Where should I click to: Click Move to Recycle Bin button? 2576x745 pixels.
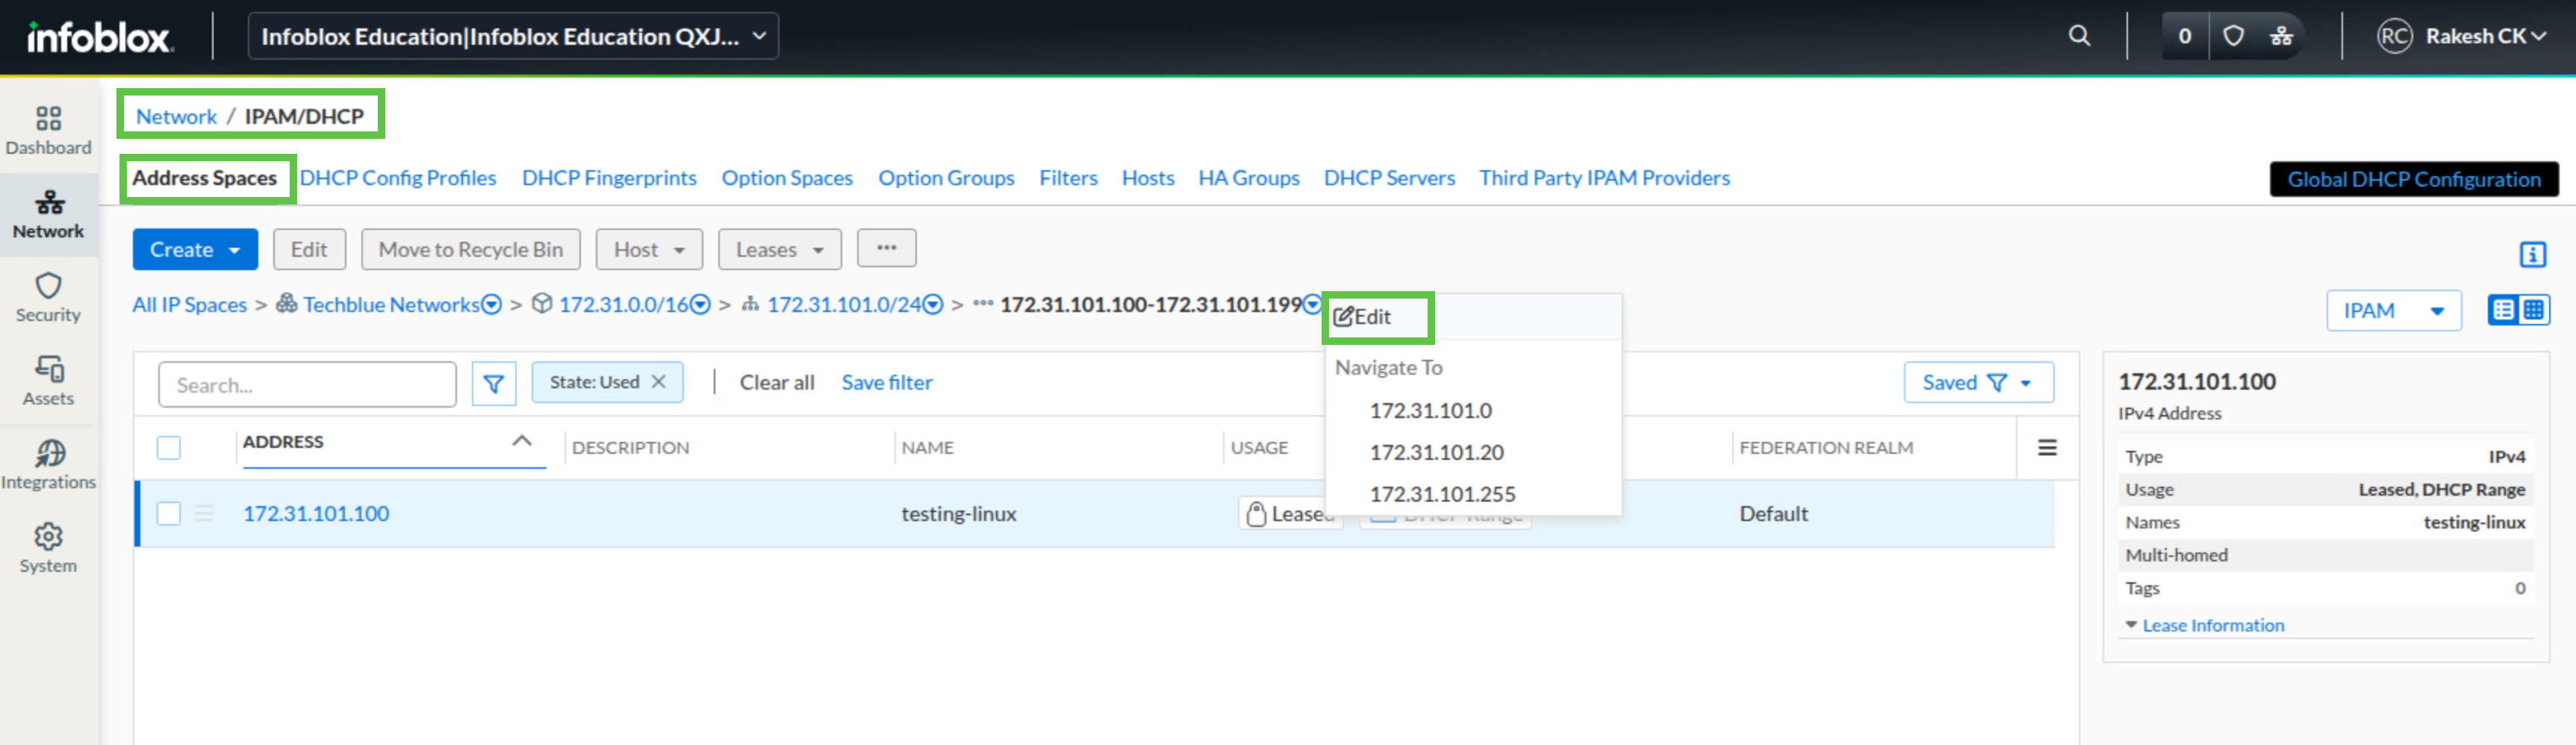coord(470,249)
